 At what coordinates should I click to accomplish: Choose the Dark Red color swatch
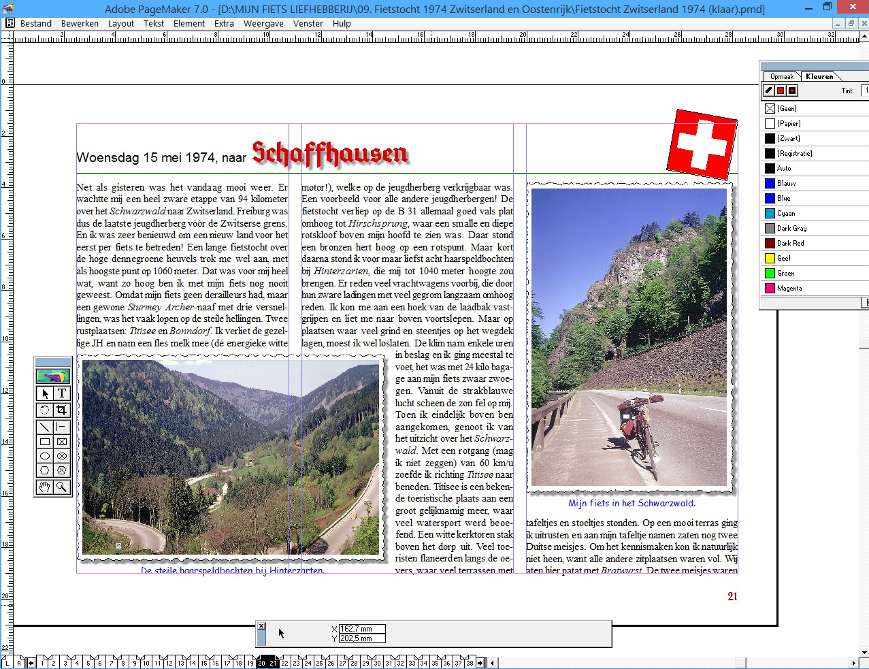790,244
